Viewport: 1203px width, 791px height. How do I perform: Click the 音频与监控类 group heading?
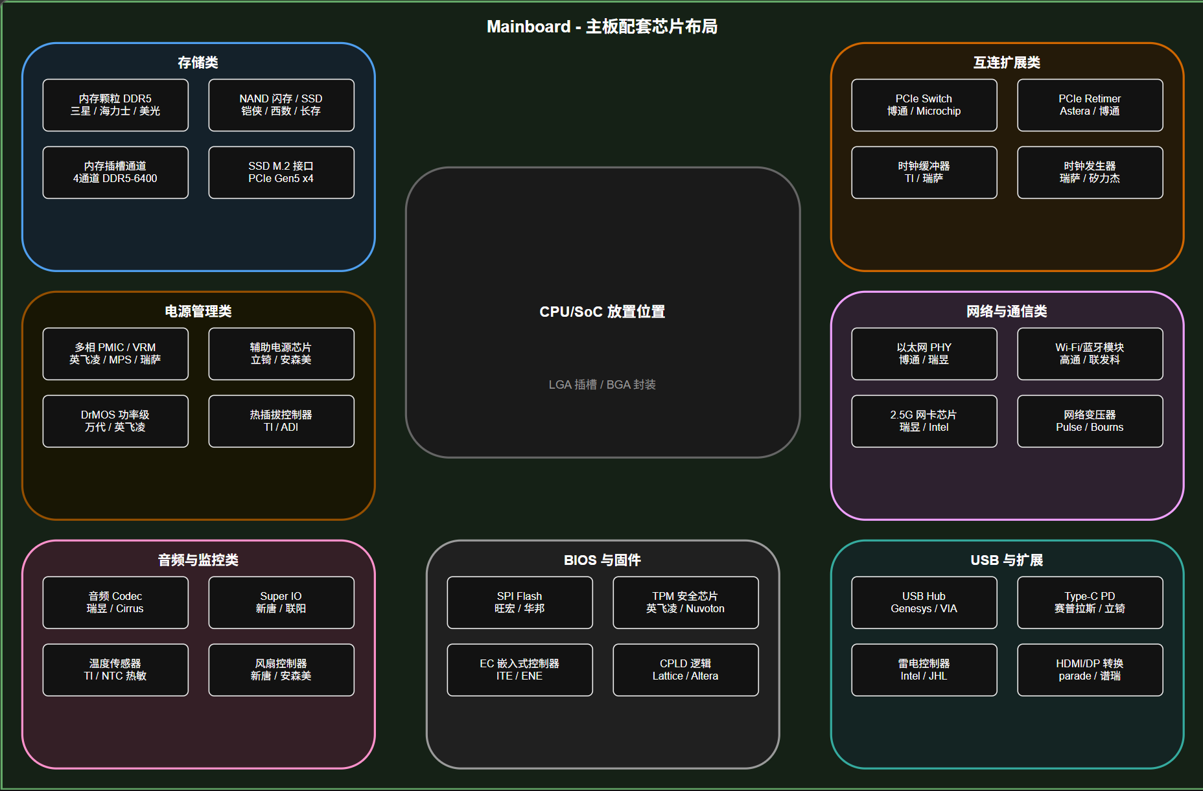click(x=198, y=560)
